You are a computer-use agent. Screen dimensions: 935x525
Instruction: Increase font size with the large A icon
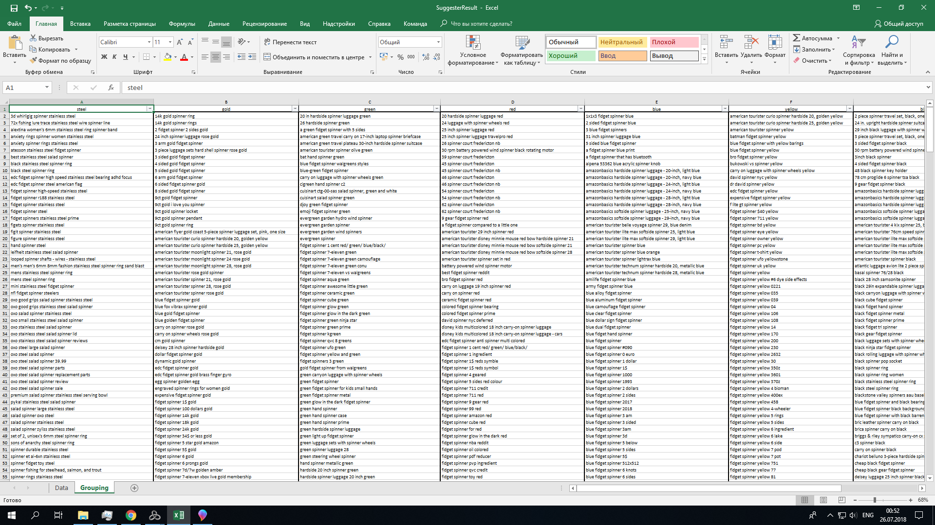click(180, 42)
